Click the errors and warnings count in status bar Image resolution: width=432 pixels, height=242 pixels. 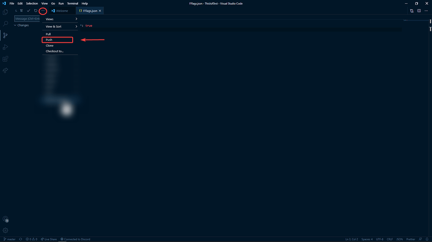(31, 239)
